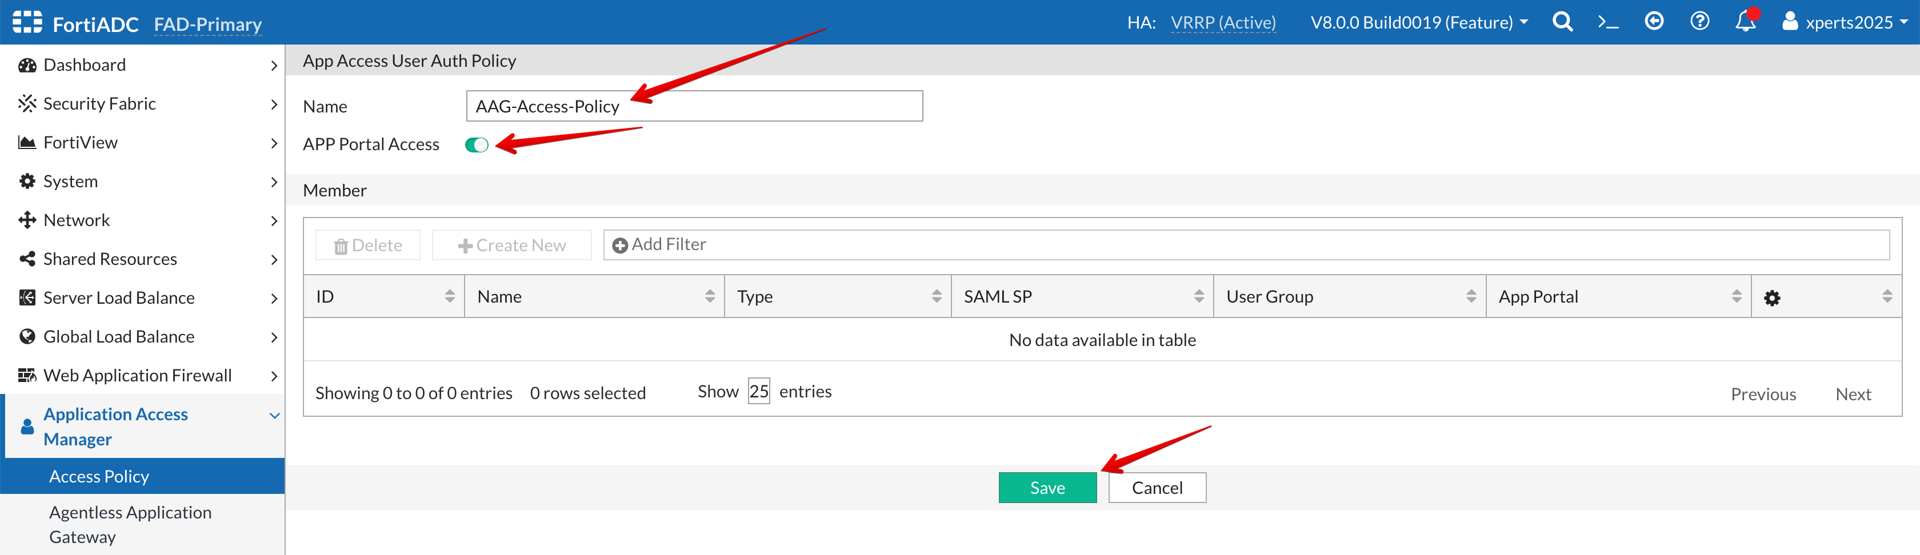
Task: Launch the CLI console icon
Action: (1607, 22)
